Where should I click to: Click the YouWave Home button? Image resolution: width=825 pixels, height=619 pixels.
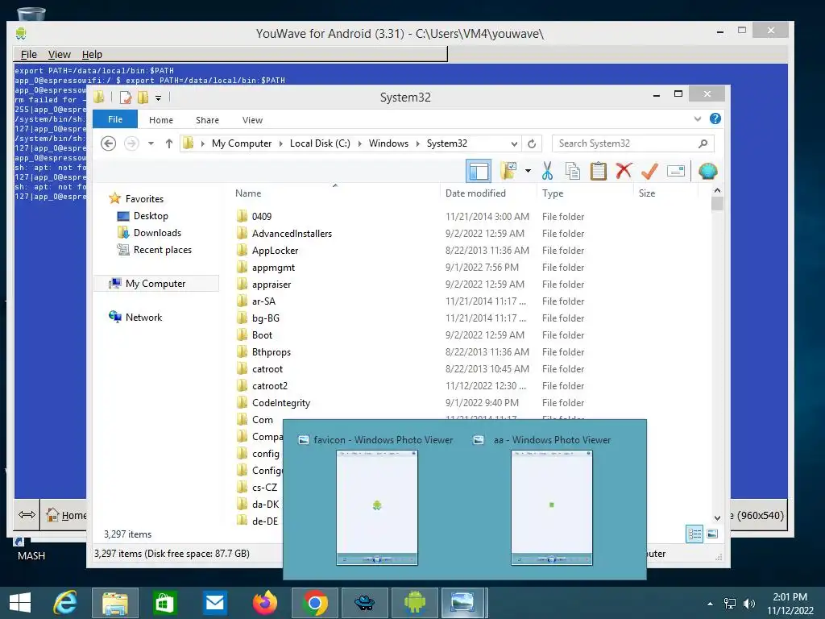point(64,515)
